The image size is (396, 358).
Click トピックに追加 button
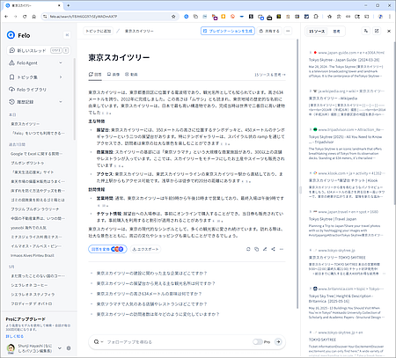point(99,31)
